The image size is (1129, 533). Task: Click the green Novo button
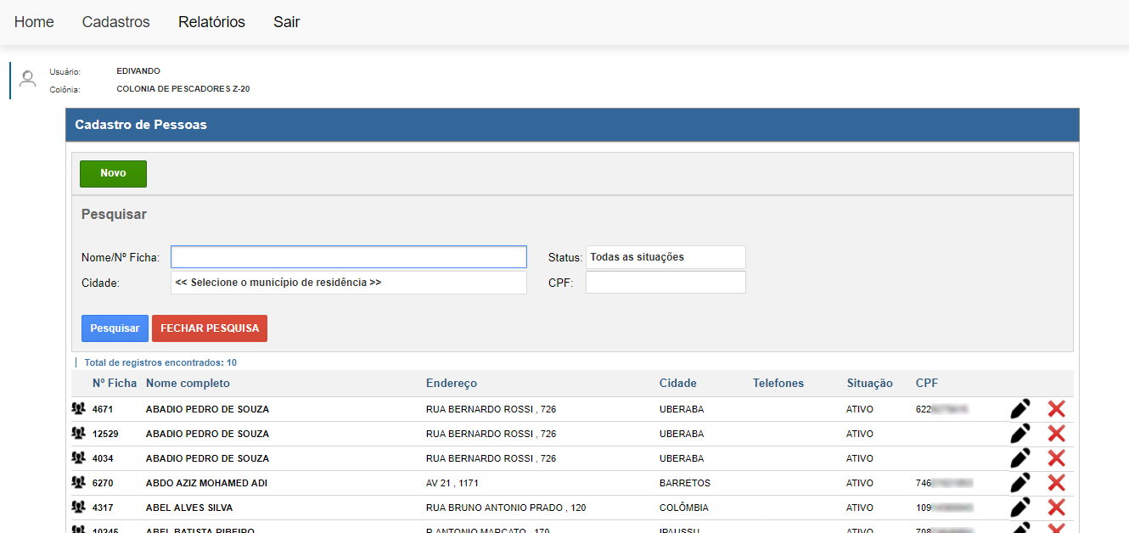coord(113,173)
